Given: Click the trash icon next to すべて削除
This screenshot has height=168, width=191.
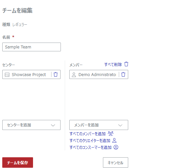Looking at the screenshot, I should (x=126, y=64).
